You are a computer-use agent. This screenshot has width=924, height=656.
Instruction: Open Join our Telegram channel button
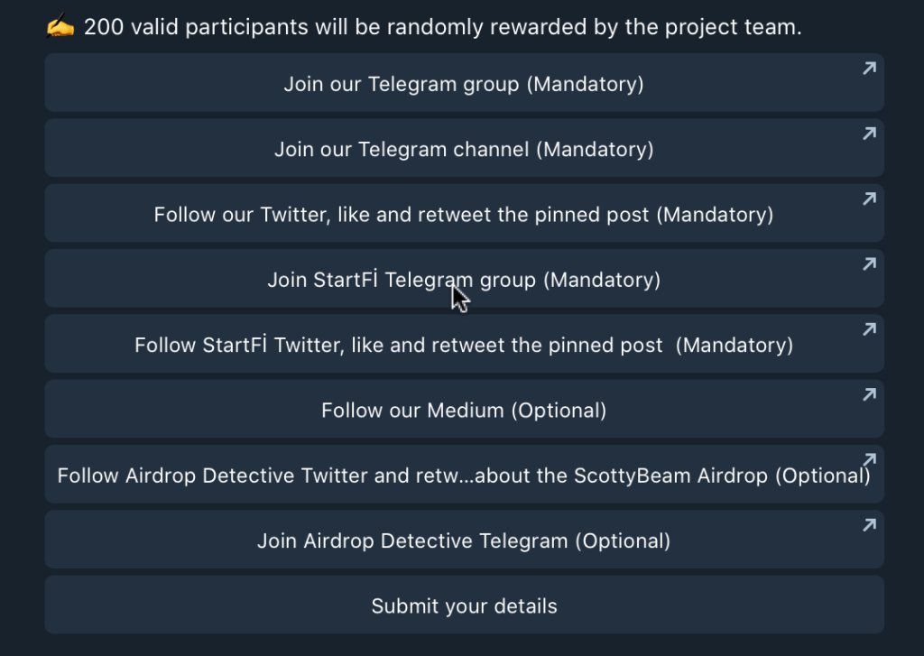tap(465, 148)
